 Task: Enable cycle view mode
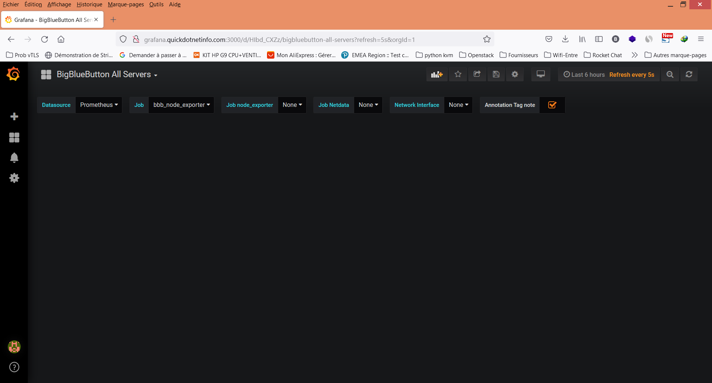point(541,74)
